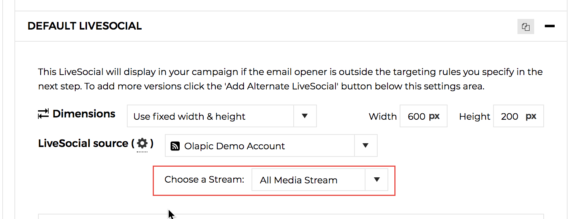Collapse the Default LiveSocial section

coord(549,26)
